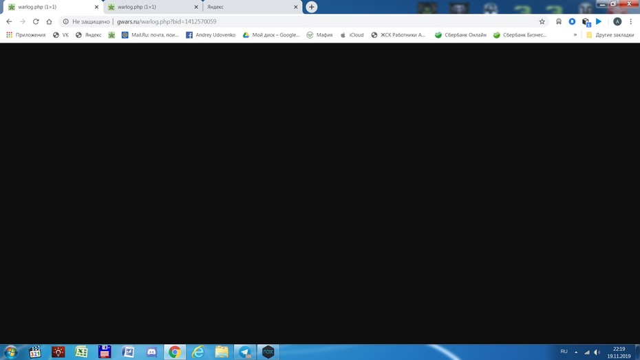640x360 pixels.
Task: Launch Media Player Classic from taskbar
Action: (x=35, y=352)
